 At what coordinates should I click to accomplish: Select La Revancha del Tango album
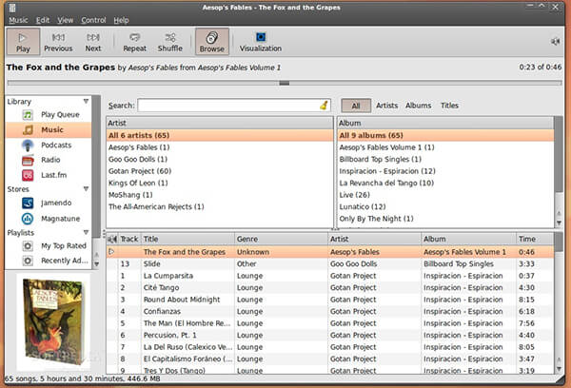[x=445, y=184]
